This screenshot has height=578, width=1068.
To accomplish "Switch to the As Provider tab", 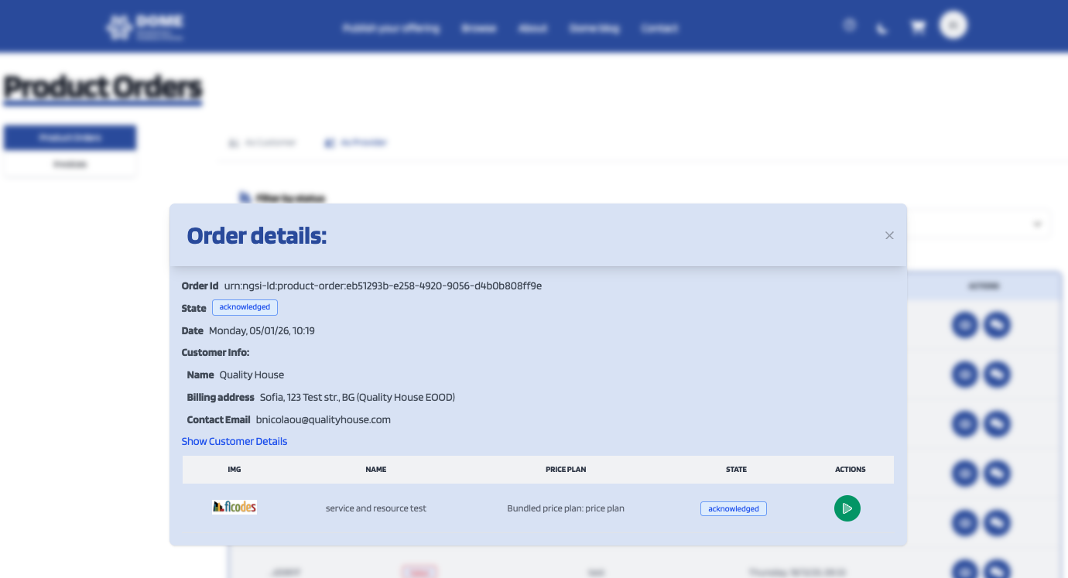I will click(x=356, y=143).
